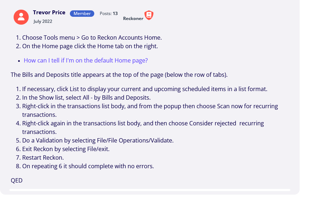324x205 pixels.
Task: Click Trevor Price's red avatar icon
Action: 21,17
